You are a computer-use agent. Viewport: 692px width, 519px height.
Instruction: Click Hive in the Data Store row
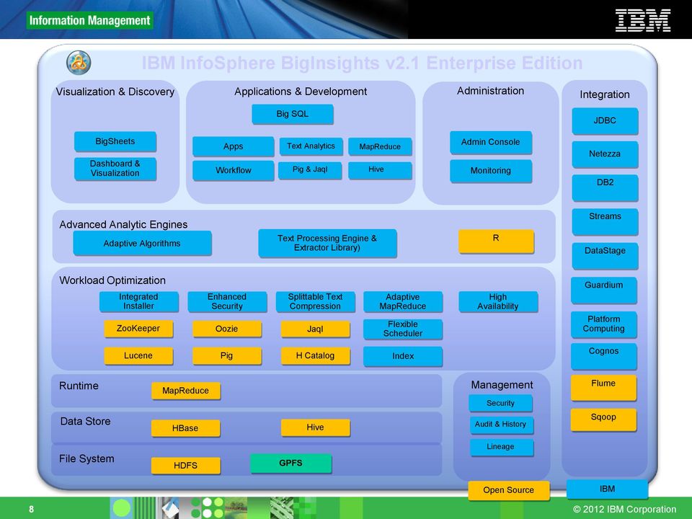point(315,427)
